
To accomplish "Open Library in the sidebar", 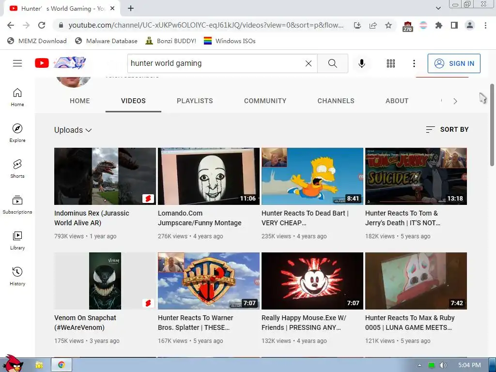I will pos(17,241).
